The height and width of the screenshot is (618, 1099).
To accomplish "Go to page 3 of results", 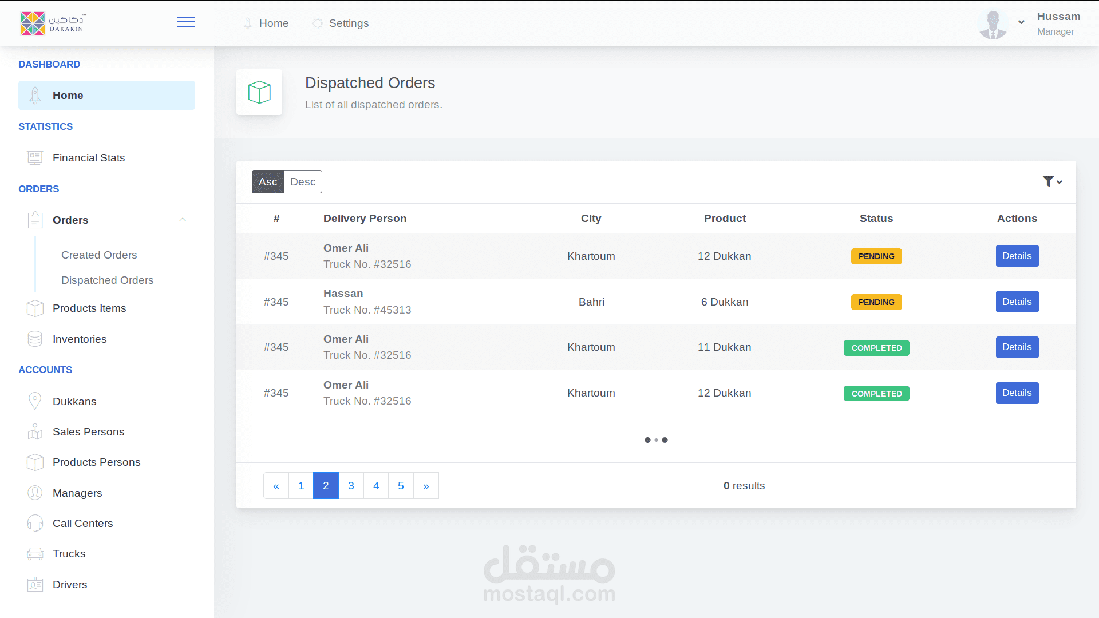I will click(x=351, y=486).
